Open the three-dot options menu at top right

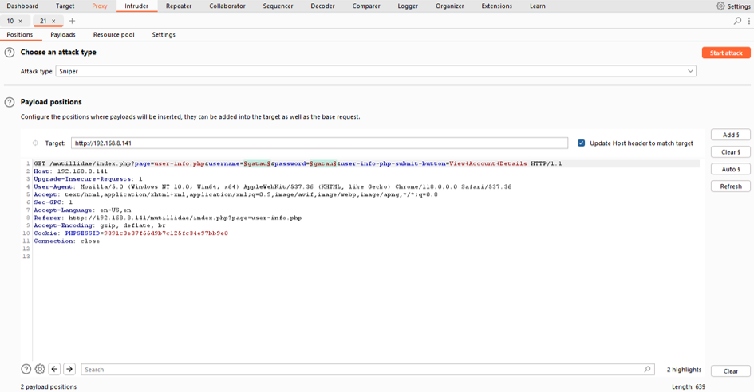tap(748, 21)
